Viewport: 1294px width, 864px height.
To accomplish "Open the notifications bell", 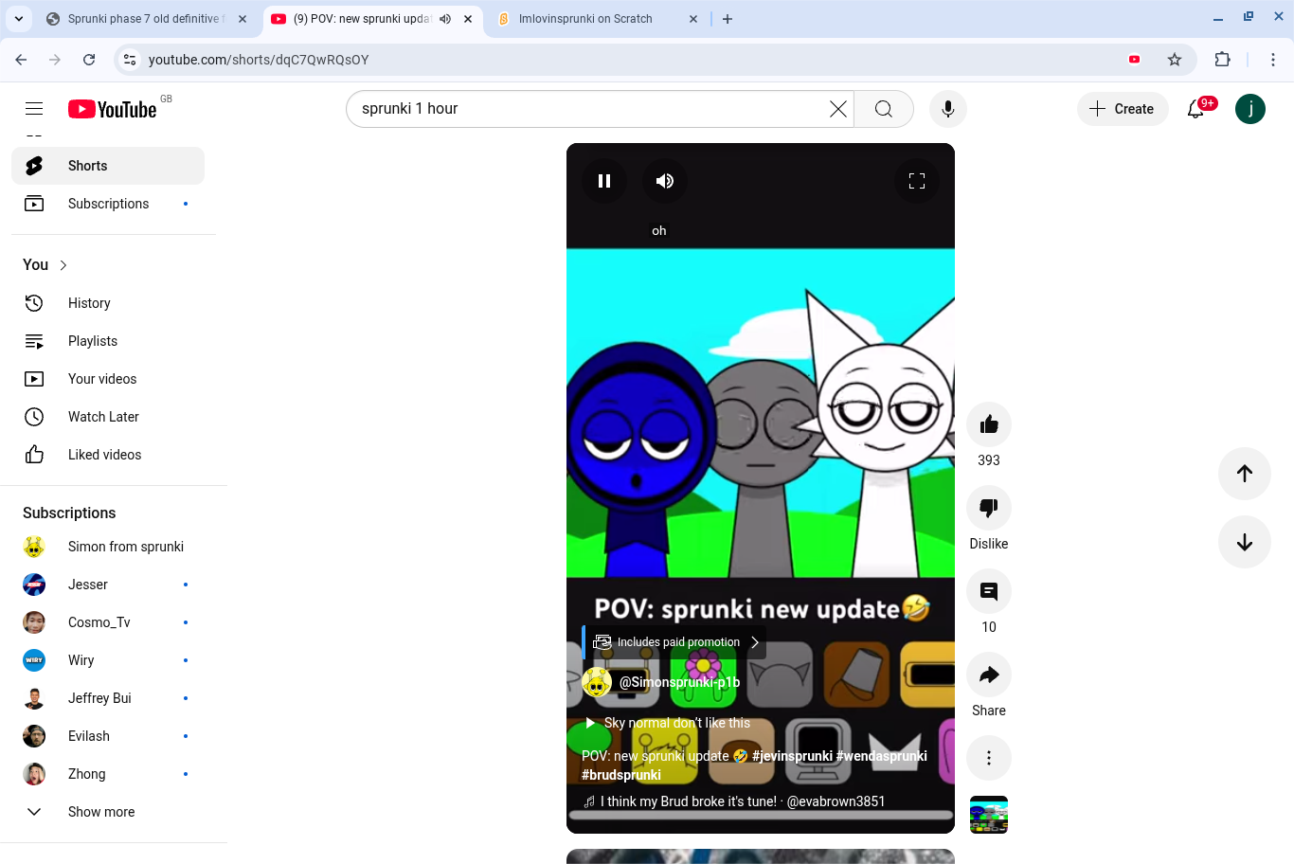I will (1196, 109).
